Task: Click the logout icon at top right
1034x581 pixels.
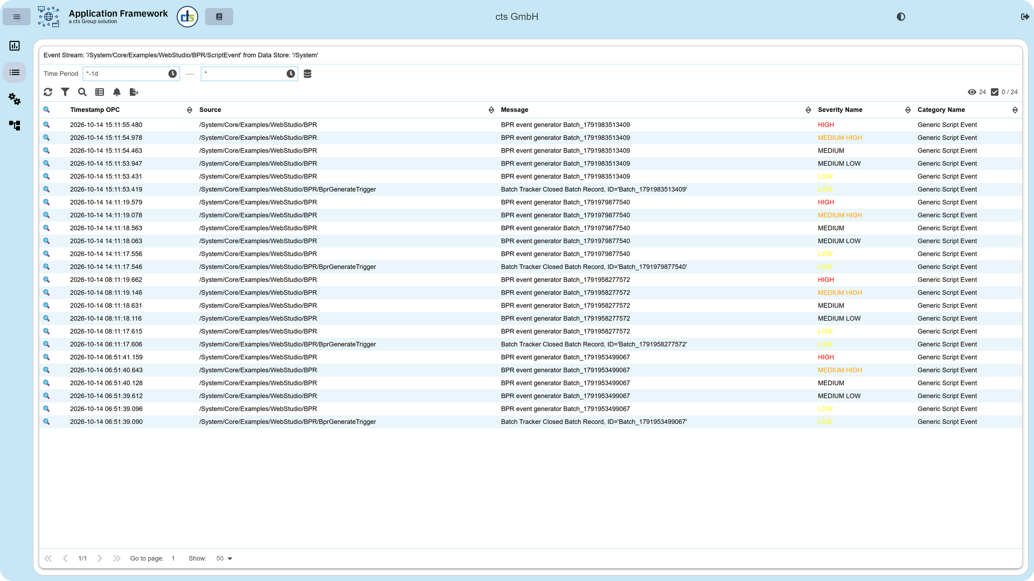Action: (x=1025, y=17)
